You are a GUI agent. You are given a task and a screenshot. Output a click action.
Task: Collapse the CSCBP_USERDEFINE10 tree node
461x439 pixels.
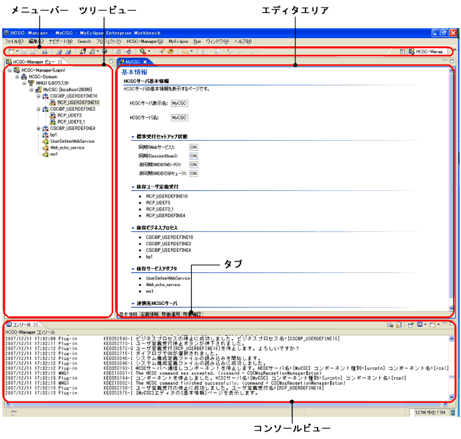tap(38, 96)
